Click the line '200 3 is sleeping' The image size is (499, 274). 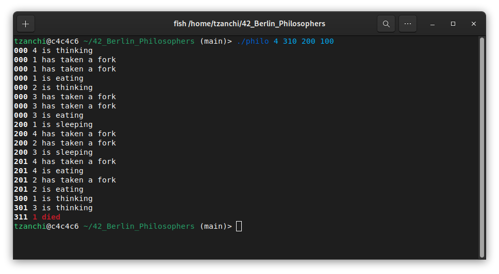(x=53, y=152)
